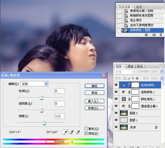
Task: Click history state icon for 新建颜色填充图层
Action: point(126,16)
